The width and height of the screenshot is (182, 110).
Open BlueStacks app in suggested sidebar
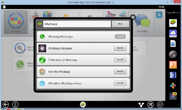pos(173,23)
